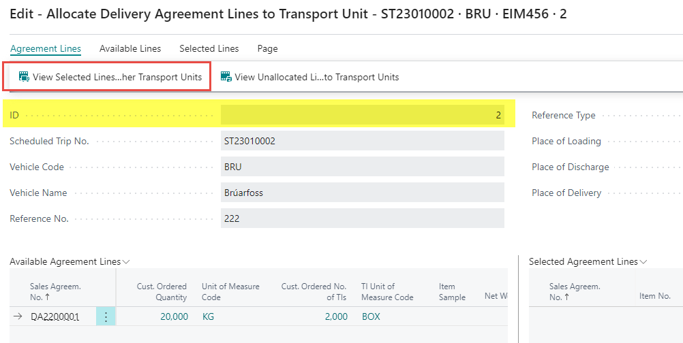The image size is (683, 343).
Task: Click the View Unallocated Lines transport icon
Action: tap(226, 77)
